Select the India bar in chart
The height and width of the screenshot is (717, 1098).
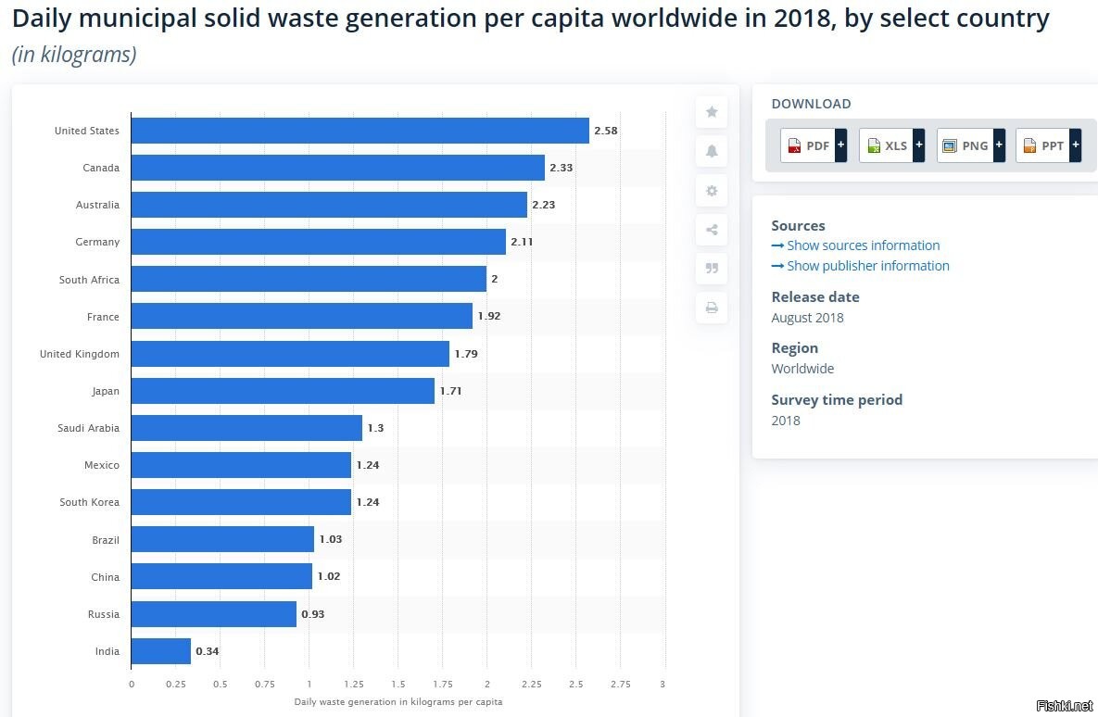click(x=161, y=651)
